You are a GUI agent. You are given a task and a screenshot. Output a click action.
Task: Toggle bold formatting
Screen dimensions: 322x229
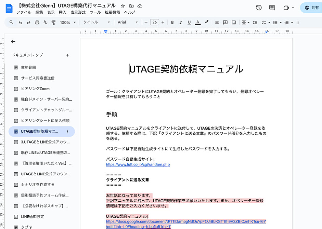172,22
